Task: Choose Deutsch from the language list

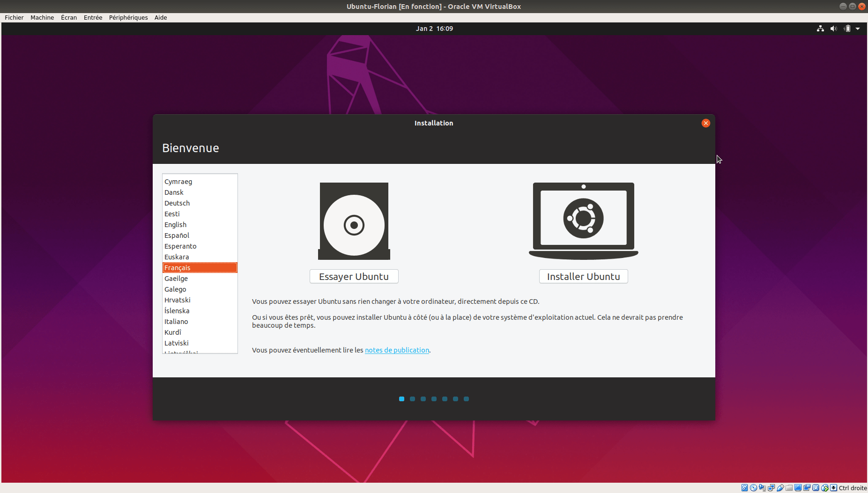Action: coord(177,203)
